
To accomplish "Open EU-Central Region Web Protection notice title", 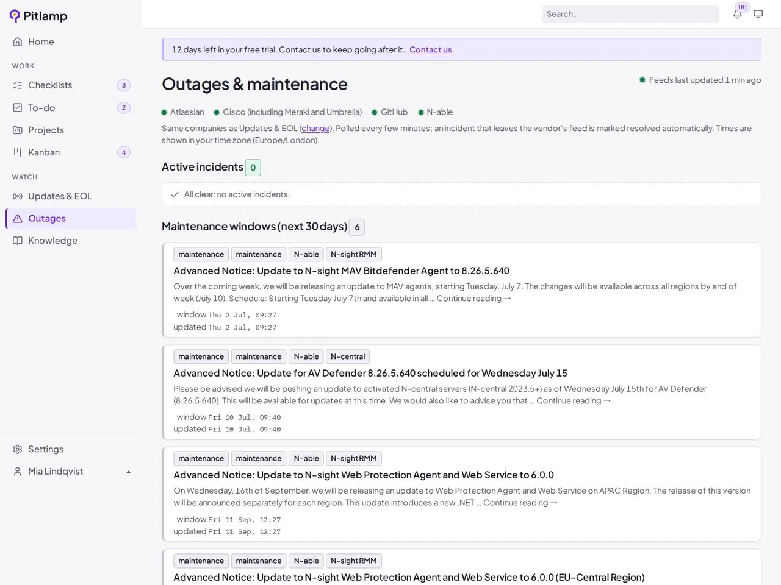I will point(409,577).
